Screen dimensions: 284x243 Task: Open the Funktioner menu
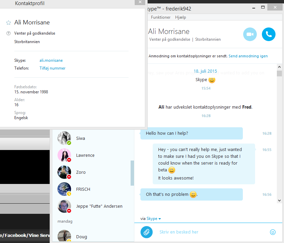pyautogui.click(x=161, y=17)
